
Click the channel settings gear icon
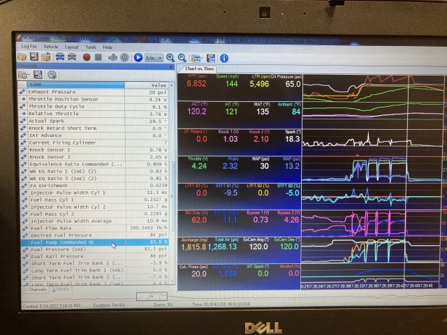tap(52, 75)
